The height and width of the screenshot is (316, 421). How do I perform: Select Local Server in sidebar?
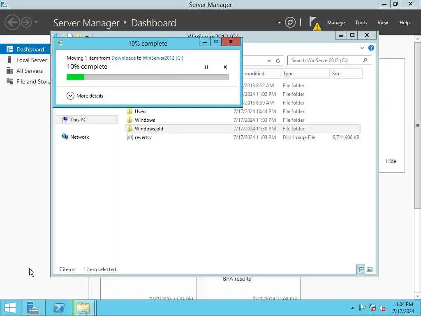25,60
